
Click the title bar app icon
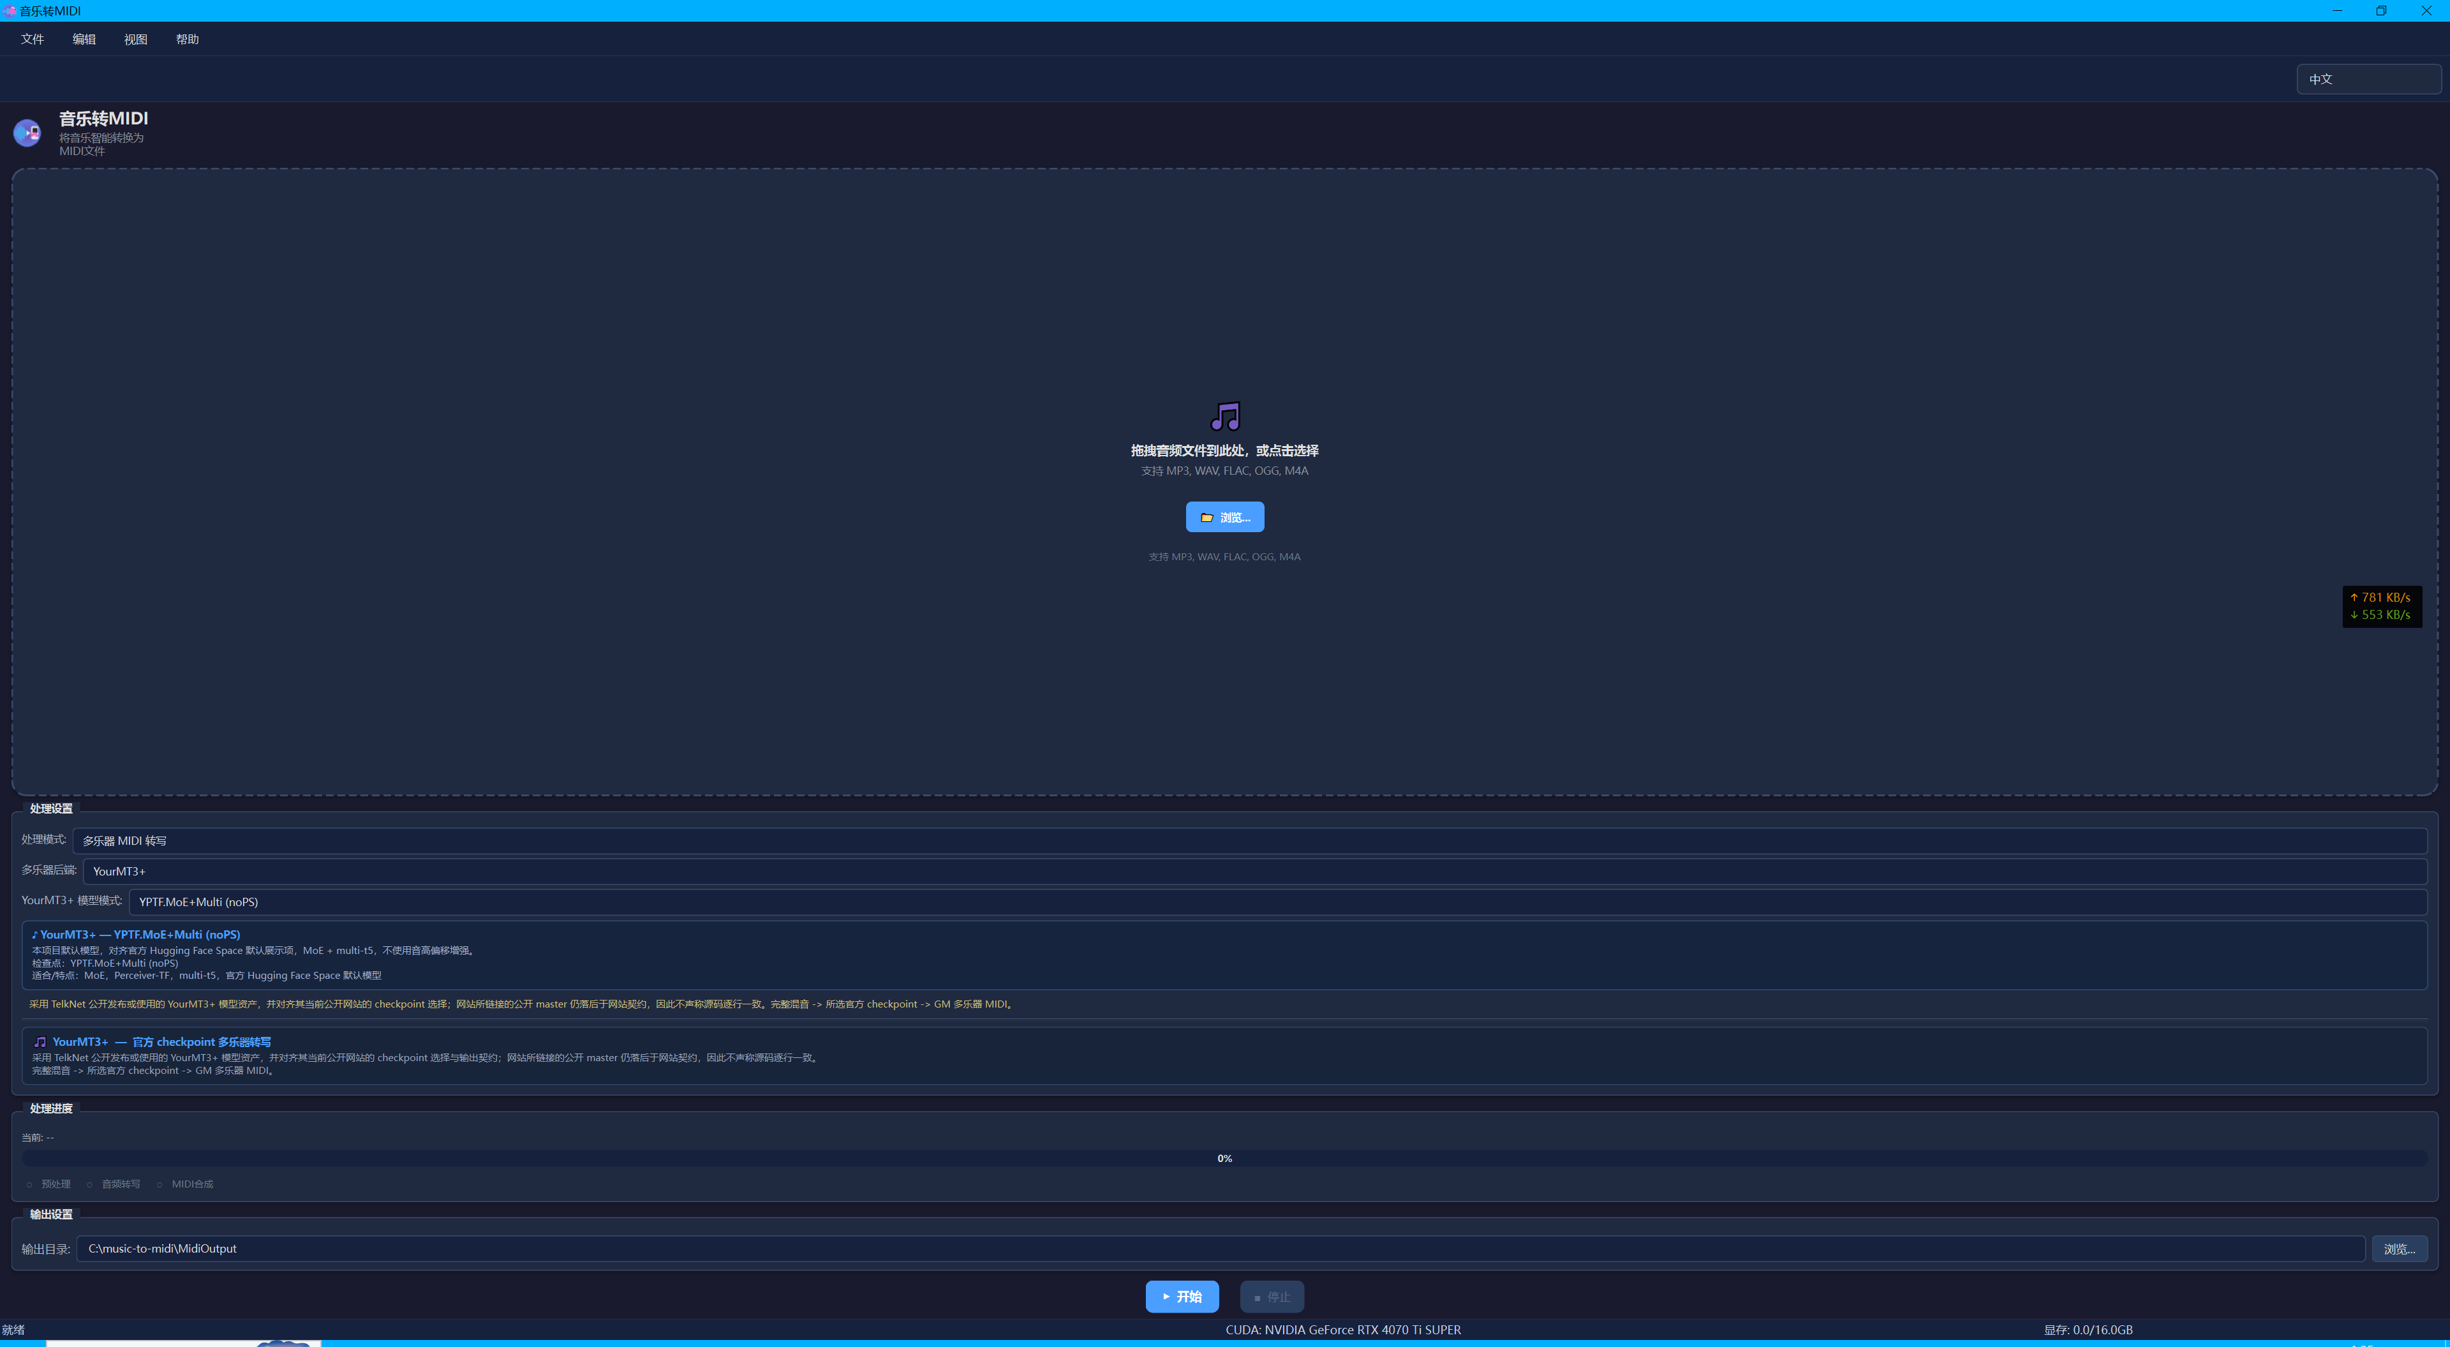10,10
